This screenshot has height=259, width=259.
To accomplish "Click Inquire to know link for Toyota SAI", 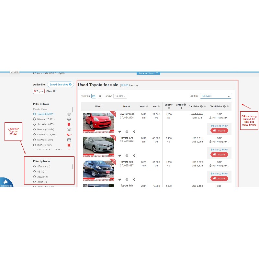I will [x=219, y=150].
